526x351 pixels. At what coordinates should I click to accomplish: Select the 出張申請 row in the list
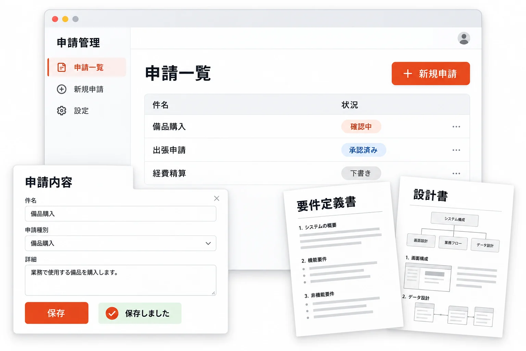[x=307, y=150]
